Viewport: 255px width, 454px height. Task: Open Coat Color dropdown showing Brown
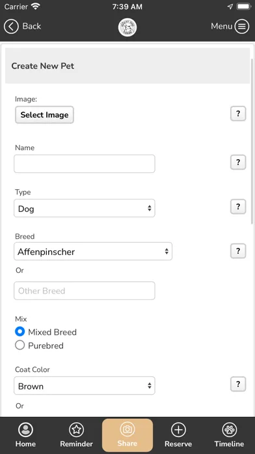pos(85,386)
